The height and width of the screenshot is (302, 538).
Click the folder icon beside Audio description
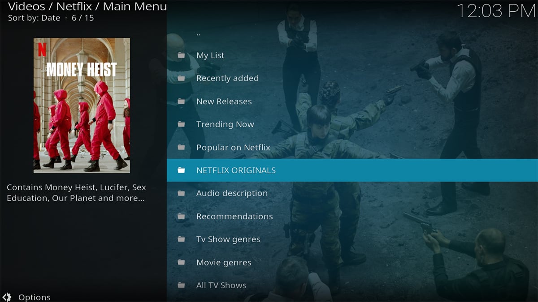click(181, 193)
